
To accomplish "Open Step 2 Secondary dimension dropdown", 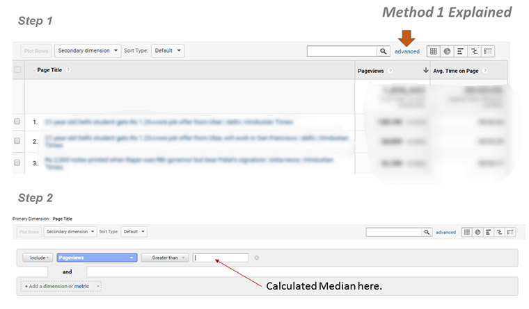I will 70,232.
